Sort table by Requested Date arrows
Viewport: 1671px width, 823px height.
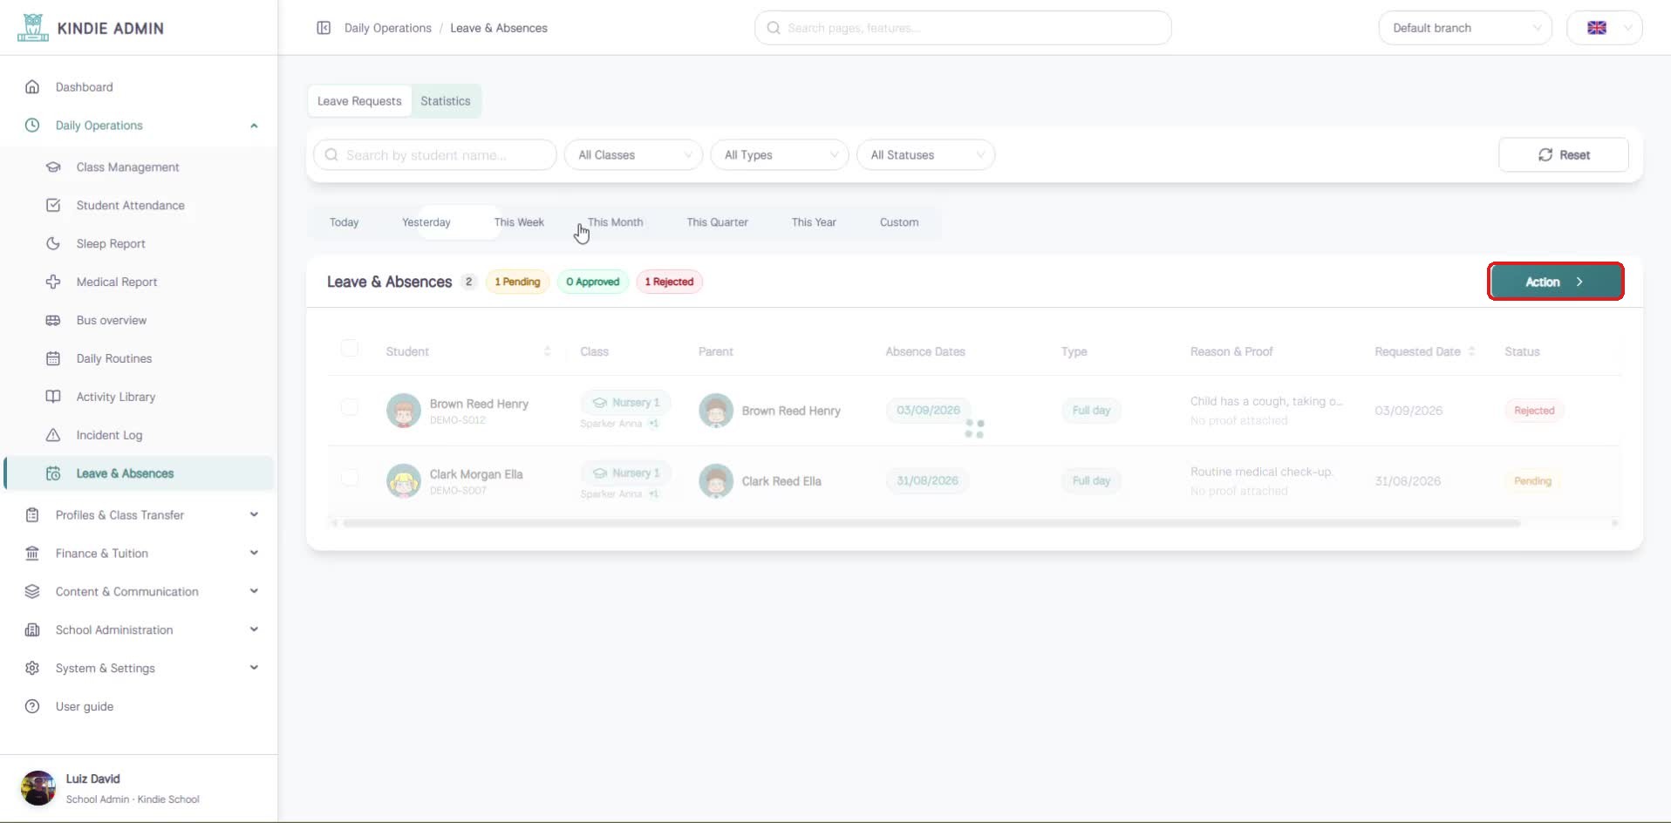point(1471,351)
